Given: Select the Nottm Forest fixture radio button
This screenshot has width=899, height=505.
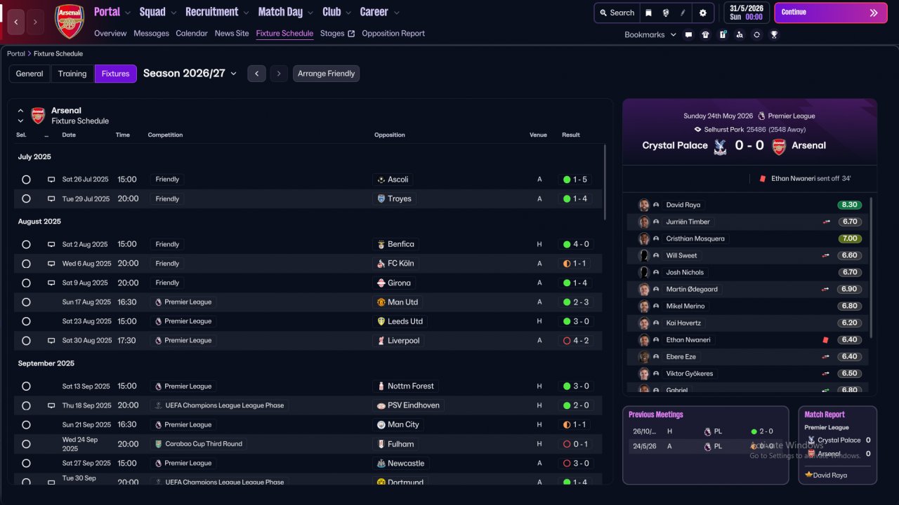Looking at the screenshot, I should click(x=26, y=386).
